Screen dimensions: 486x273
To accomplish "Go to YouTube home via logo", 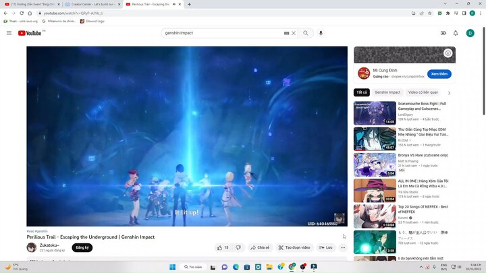I will click(x=30, y=33).
